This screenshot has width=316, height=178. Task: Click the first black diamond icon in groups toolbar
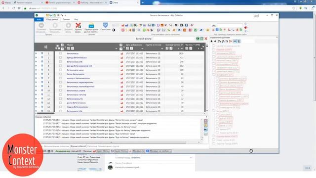pyautogui.click(x=211, y=41)
